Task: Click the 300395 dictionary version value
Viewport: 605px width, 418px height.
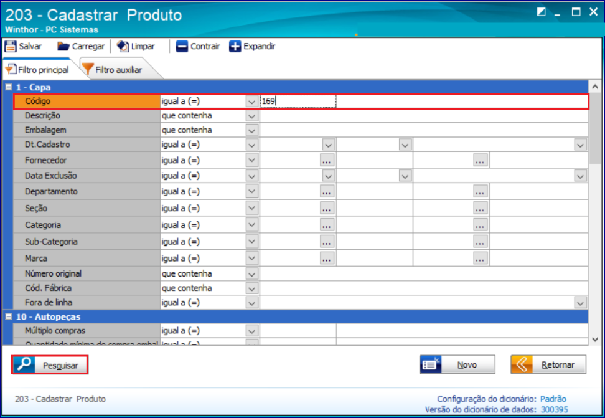Action: click(x=554, y=409)
